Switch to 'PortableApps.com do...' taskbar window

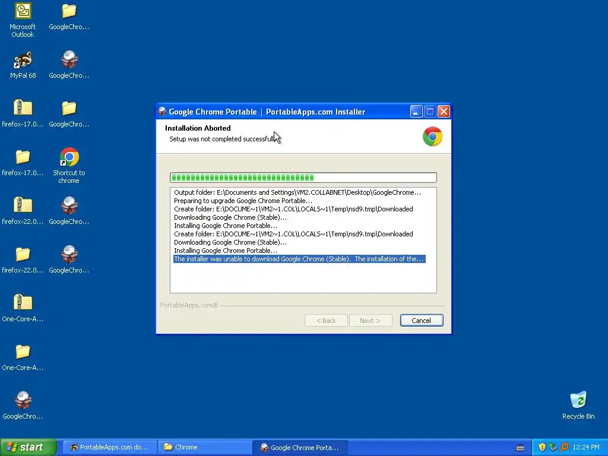coord(109,447)
